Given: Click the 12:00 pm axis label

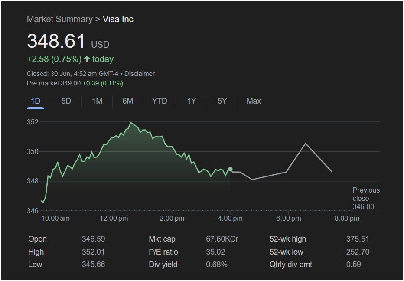Looking at the screenshot, I should coord(114,219).
